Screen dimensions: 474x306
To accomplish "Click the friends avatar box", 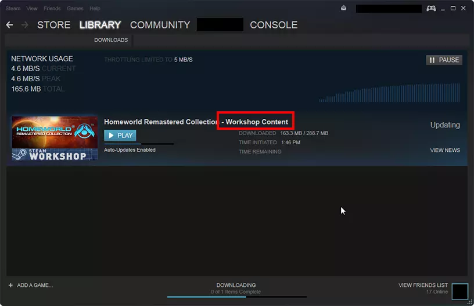I will [460, 292].
